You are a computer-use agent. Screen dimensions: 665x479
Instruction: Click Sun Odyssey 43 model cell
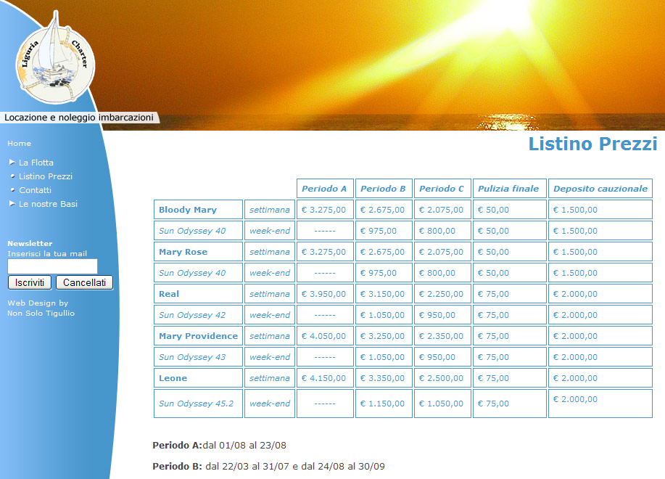pos(198,357)
